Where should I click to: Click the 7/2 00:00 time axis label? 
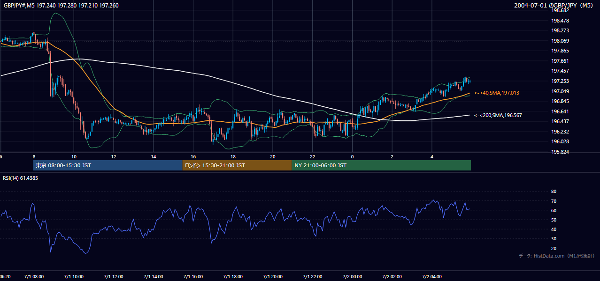point(353,277)
